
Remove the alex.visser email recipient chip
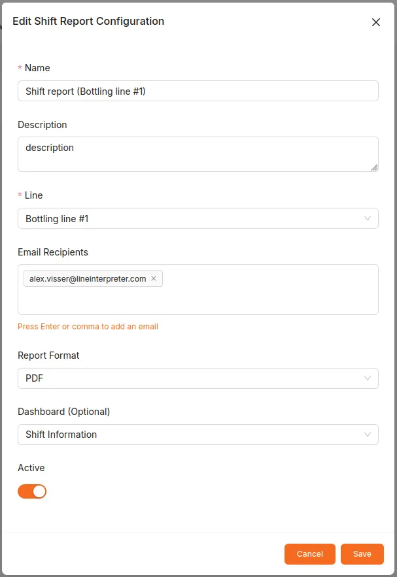tap(153, 278)
